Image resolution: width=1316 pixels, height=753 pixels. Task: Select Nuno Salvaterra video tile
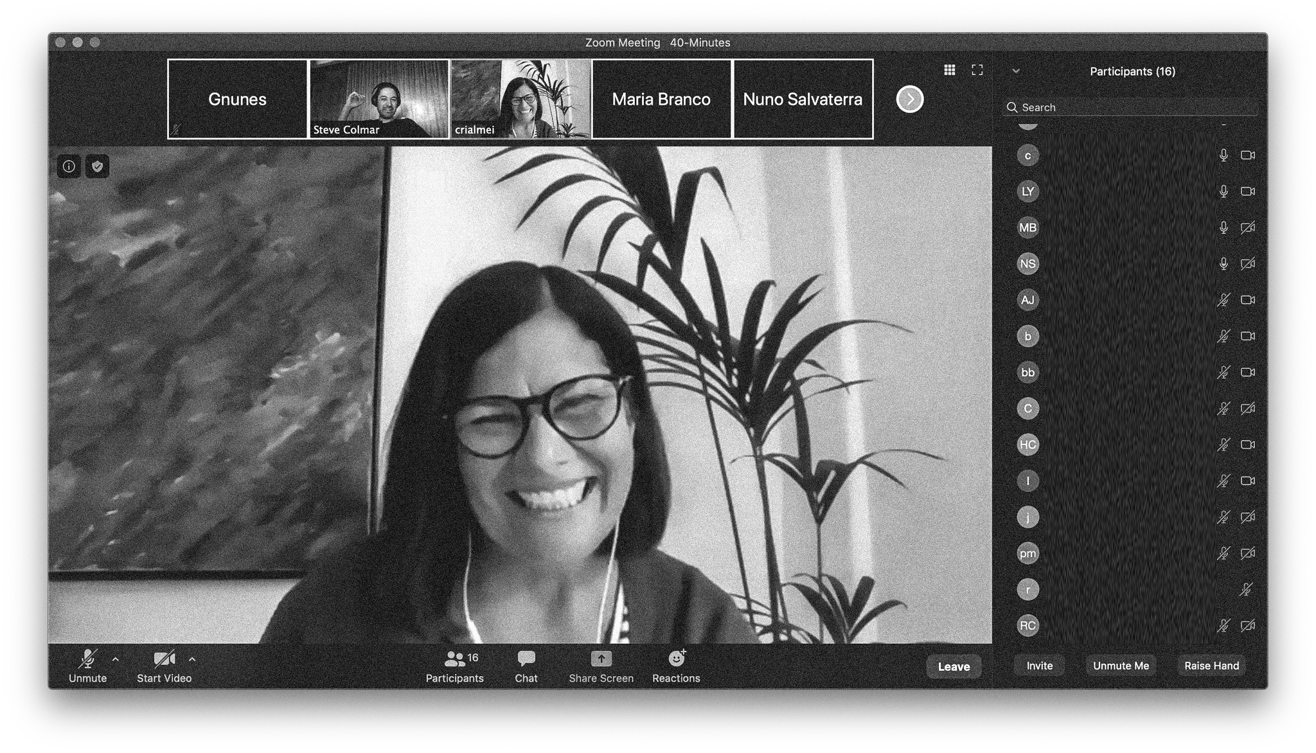coord(803,99)
